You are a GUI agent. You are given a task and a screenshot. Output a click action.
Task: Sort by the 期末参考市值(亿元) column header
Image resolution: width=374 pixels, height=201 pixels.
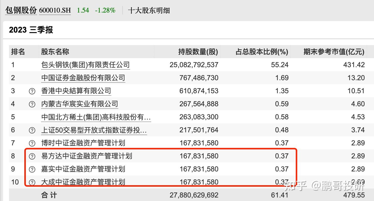point(333,52)
